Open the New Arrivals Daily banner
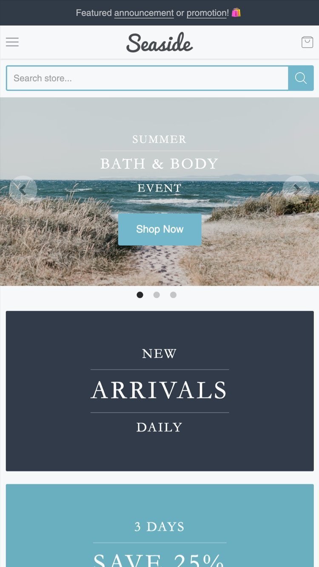 click(x=159, y=391)
